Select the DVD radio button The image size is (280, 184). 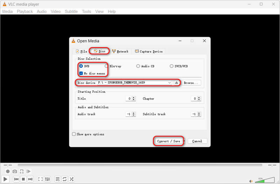pyautogui.click(x=81, y=66)
